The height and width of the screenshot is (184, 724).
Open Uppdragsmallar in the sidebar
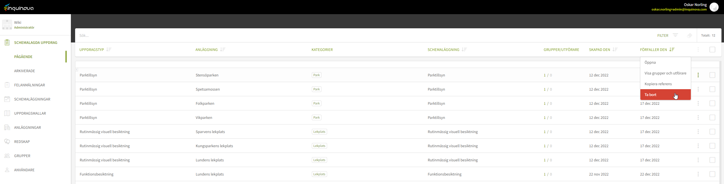click(x=30, y=113)
